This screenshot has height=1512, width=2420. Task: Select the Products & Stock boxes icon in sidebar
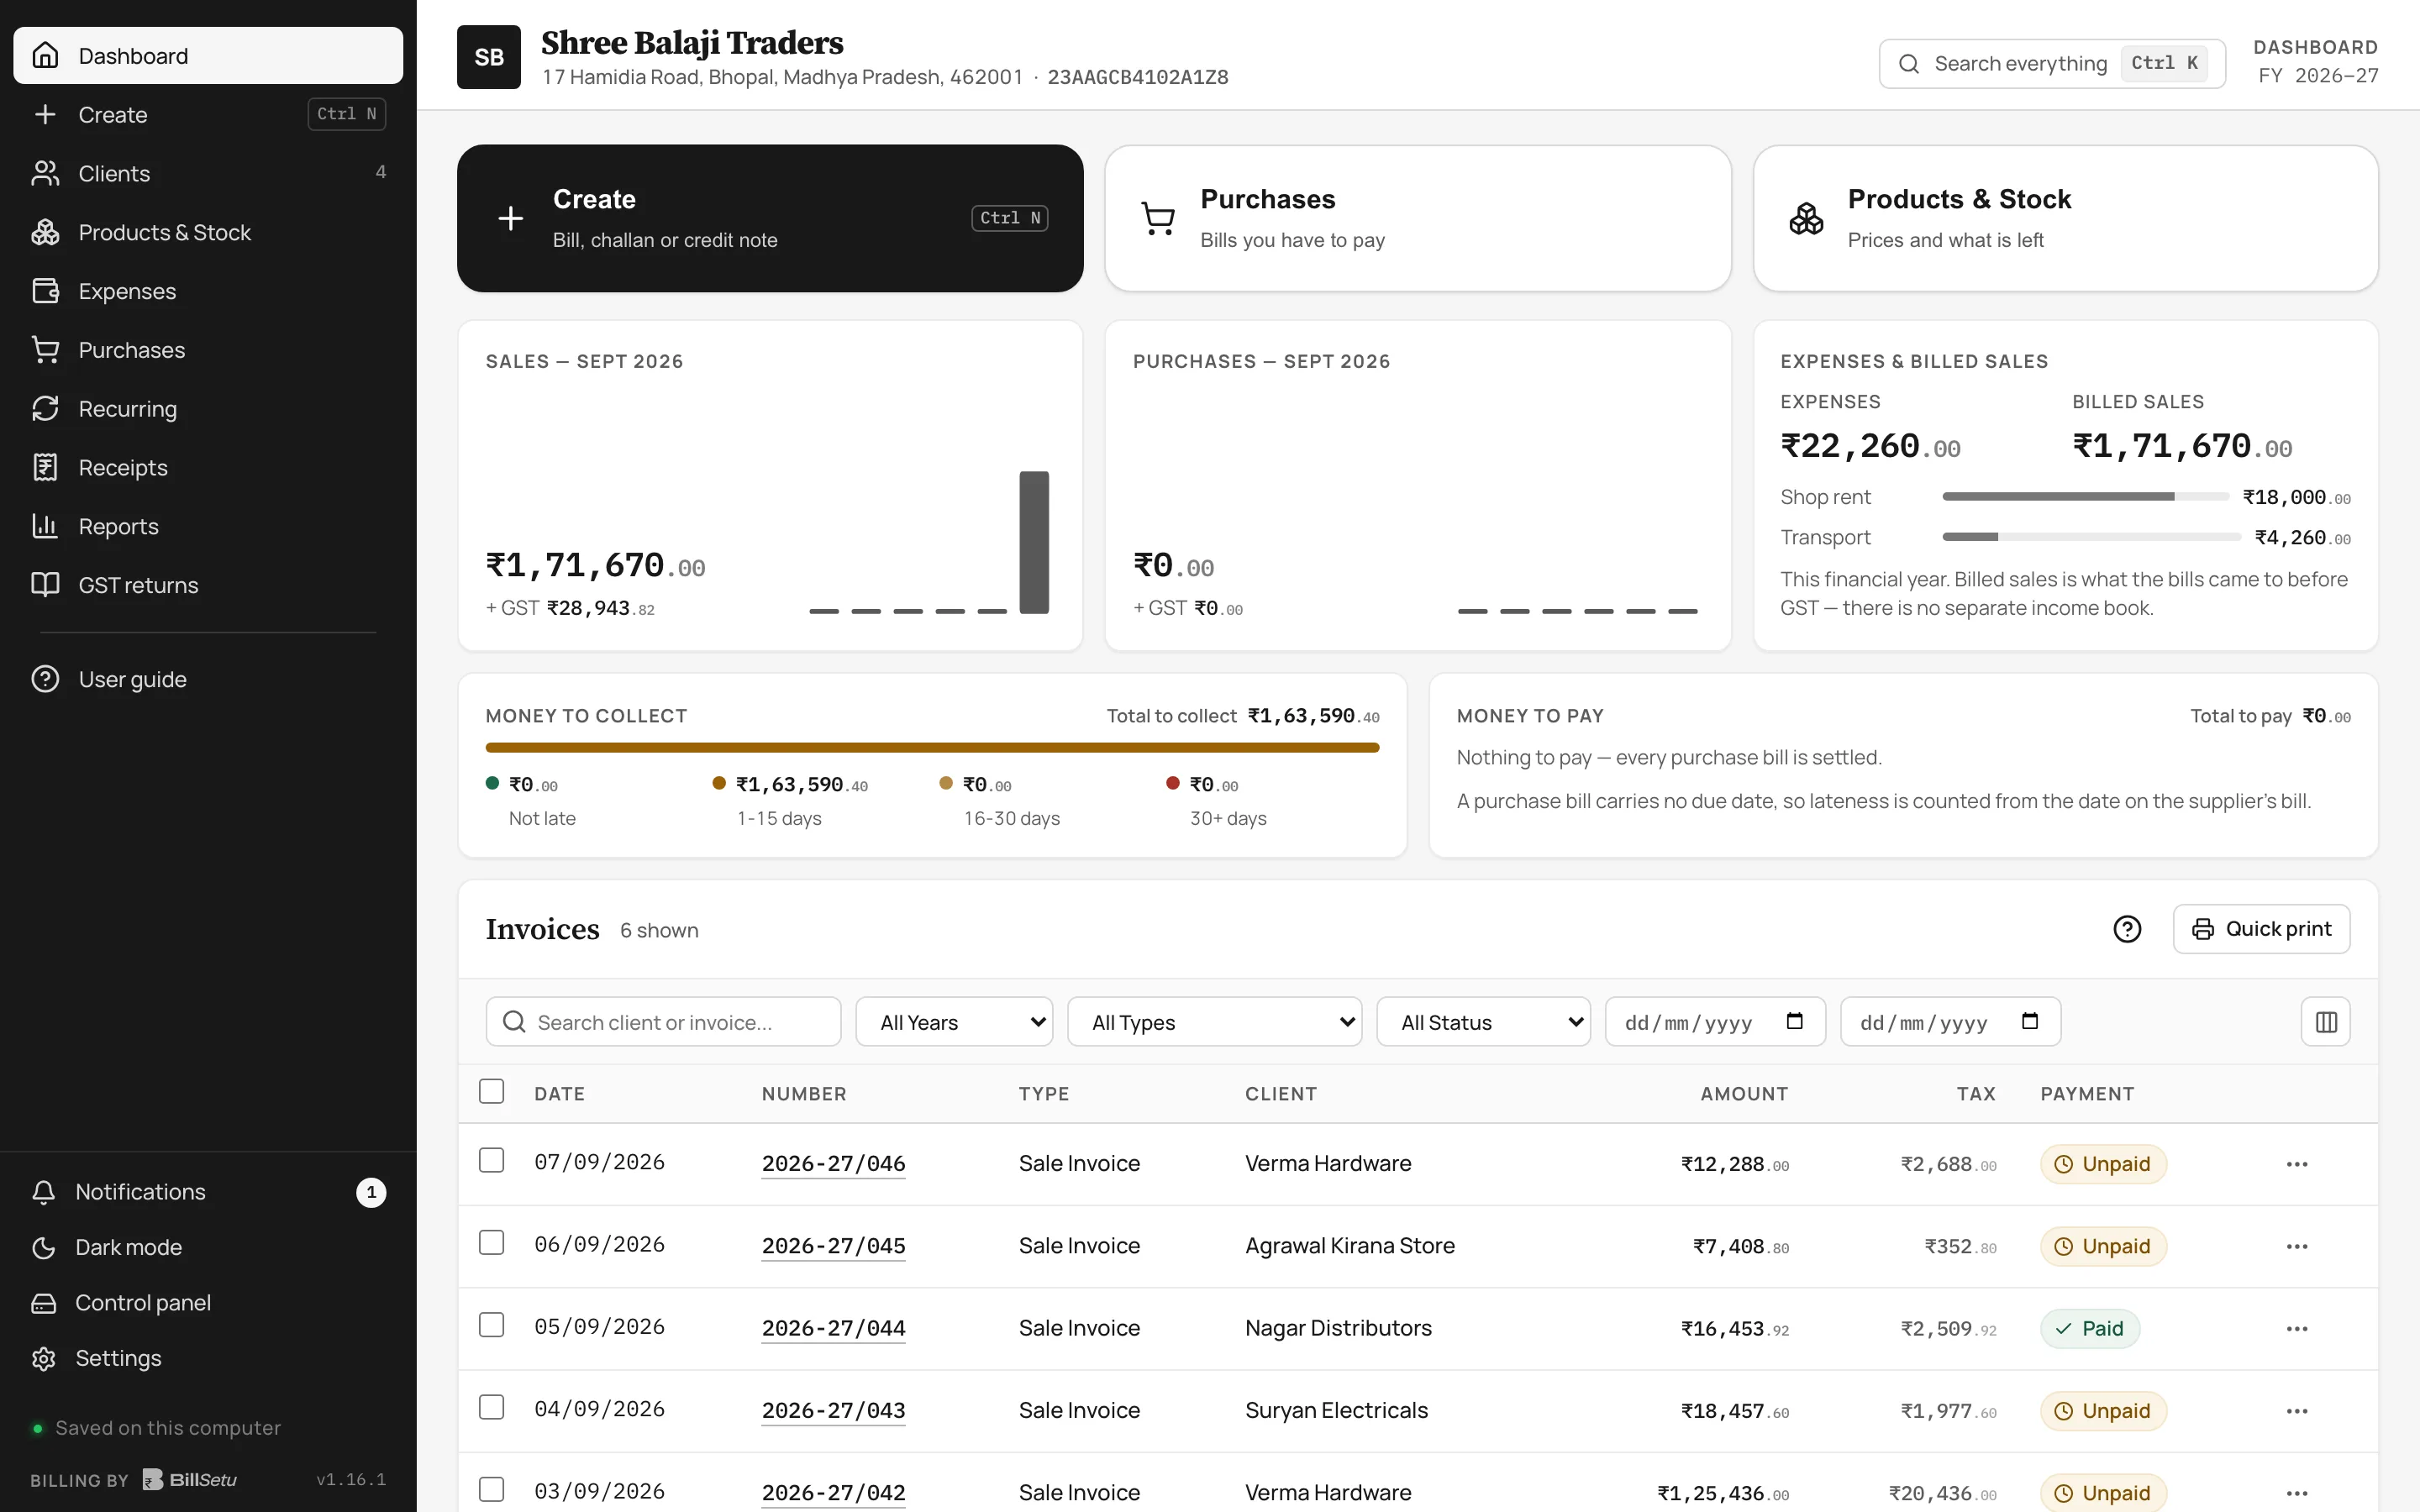coord(45,232)
